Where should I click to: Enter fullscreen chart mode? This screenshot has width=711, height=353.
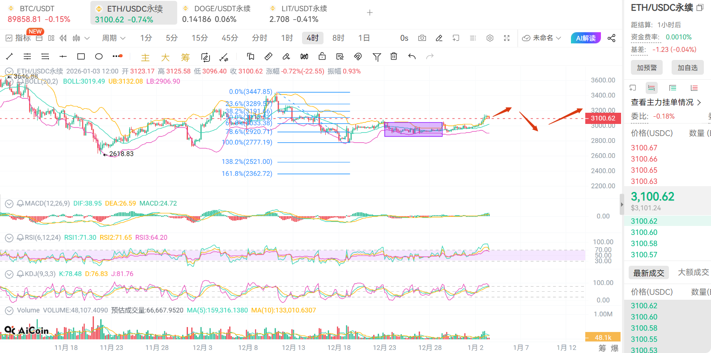(507, 38)
